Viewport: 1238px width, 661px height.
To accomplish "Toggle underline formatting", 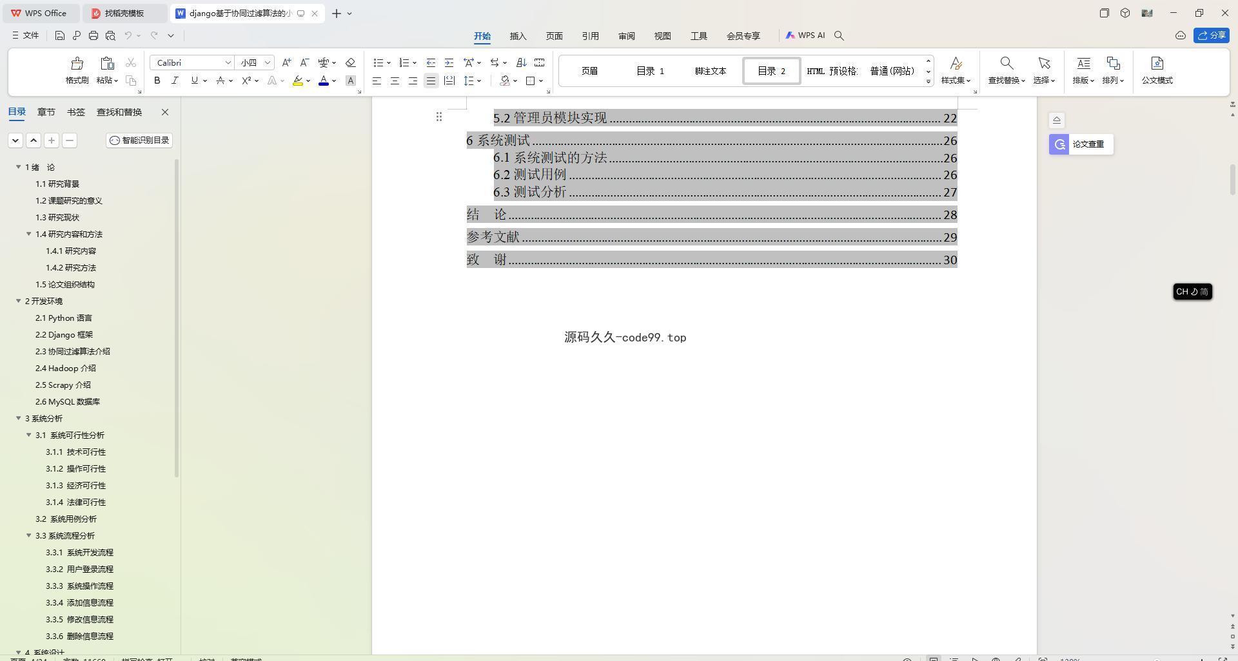I will click(194, 81).
